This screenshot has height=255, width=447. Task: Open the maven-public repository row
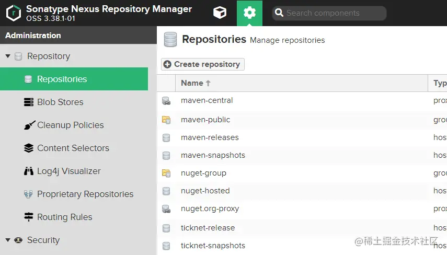[302, 120]
